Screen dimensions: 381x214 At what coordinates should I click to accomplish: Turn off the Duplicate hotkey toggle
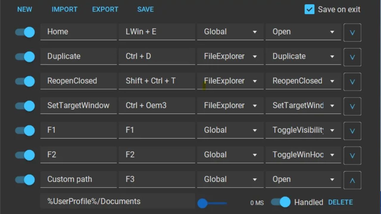[25, 57]
